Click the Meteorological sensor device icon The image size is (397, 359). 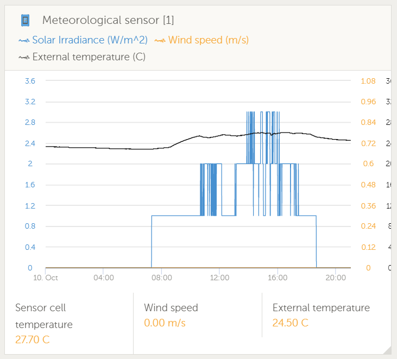point(24,21)
